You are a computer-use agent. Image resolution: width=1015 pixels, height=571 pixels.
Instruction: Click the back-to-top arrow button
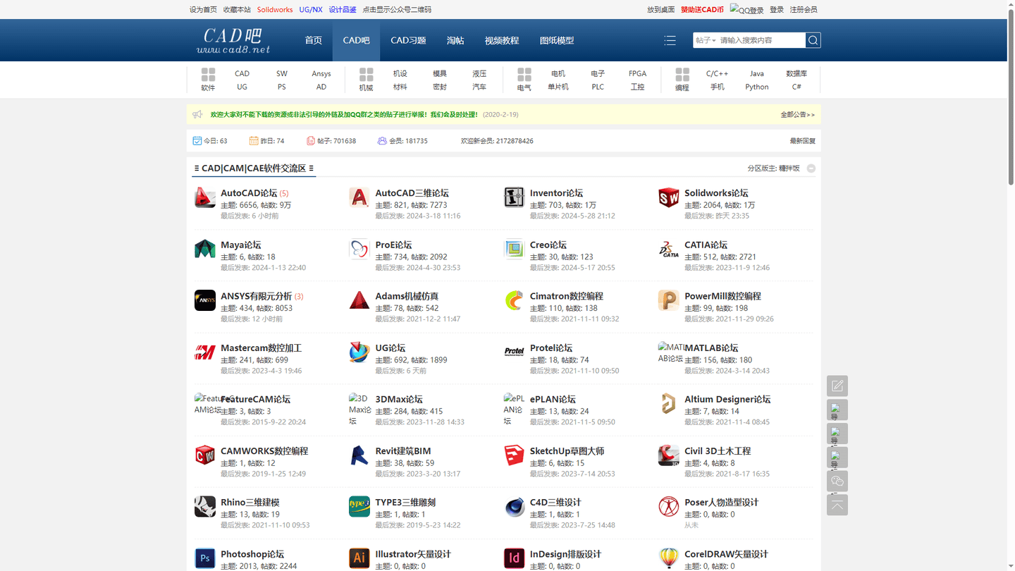coord(837,505)
